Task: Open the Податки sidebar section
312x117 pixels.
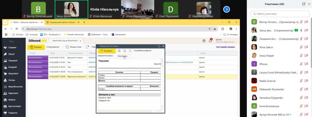Action: coord(13,113)
